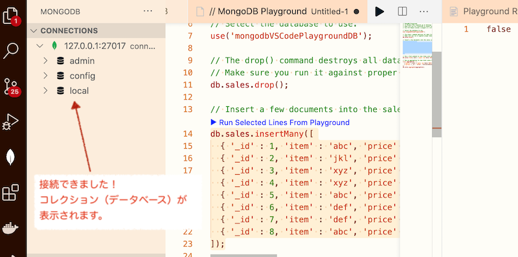518x257 pixels.
Task: Click the editor minimap code overview
Action: (417, 45)
